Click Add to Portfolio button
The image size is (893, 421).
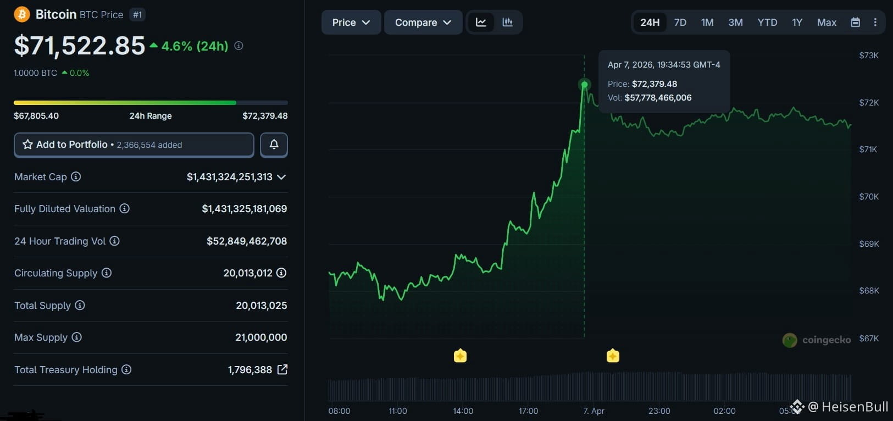pyautogui.click(x=134, y=145)
